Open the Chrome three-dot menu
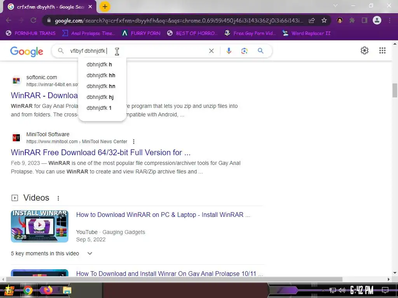The image size is (398, 298). click(389, 20)
